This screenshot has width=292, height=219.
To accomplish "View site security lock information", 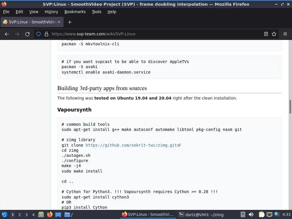I will click(x=46, y=34).
